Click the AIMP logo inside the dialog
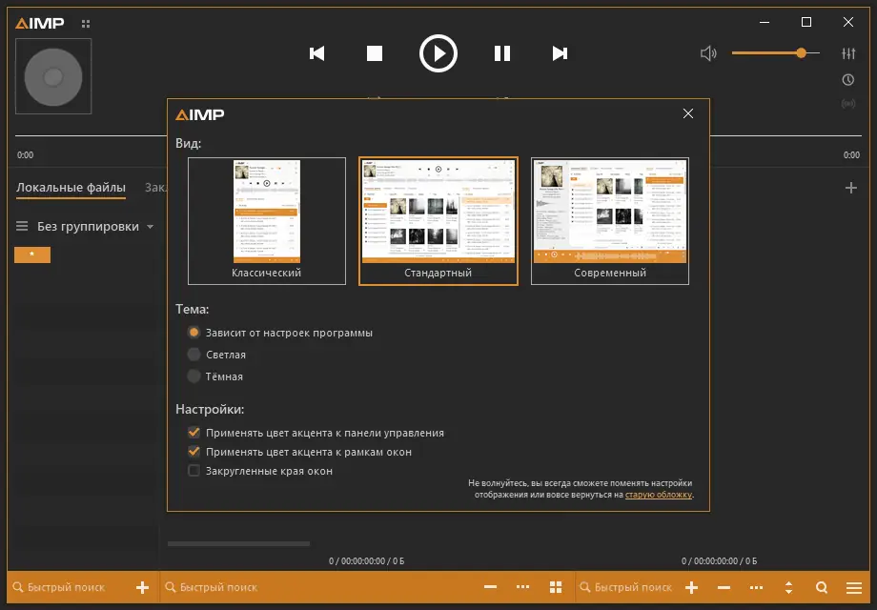Screen dimensions: 877x610 199,114
